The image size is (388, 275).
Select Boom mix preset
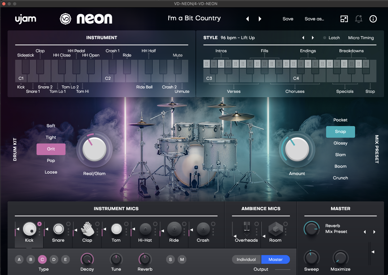340,166
